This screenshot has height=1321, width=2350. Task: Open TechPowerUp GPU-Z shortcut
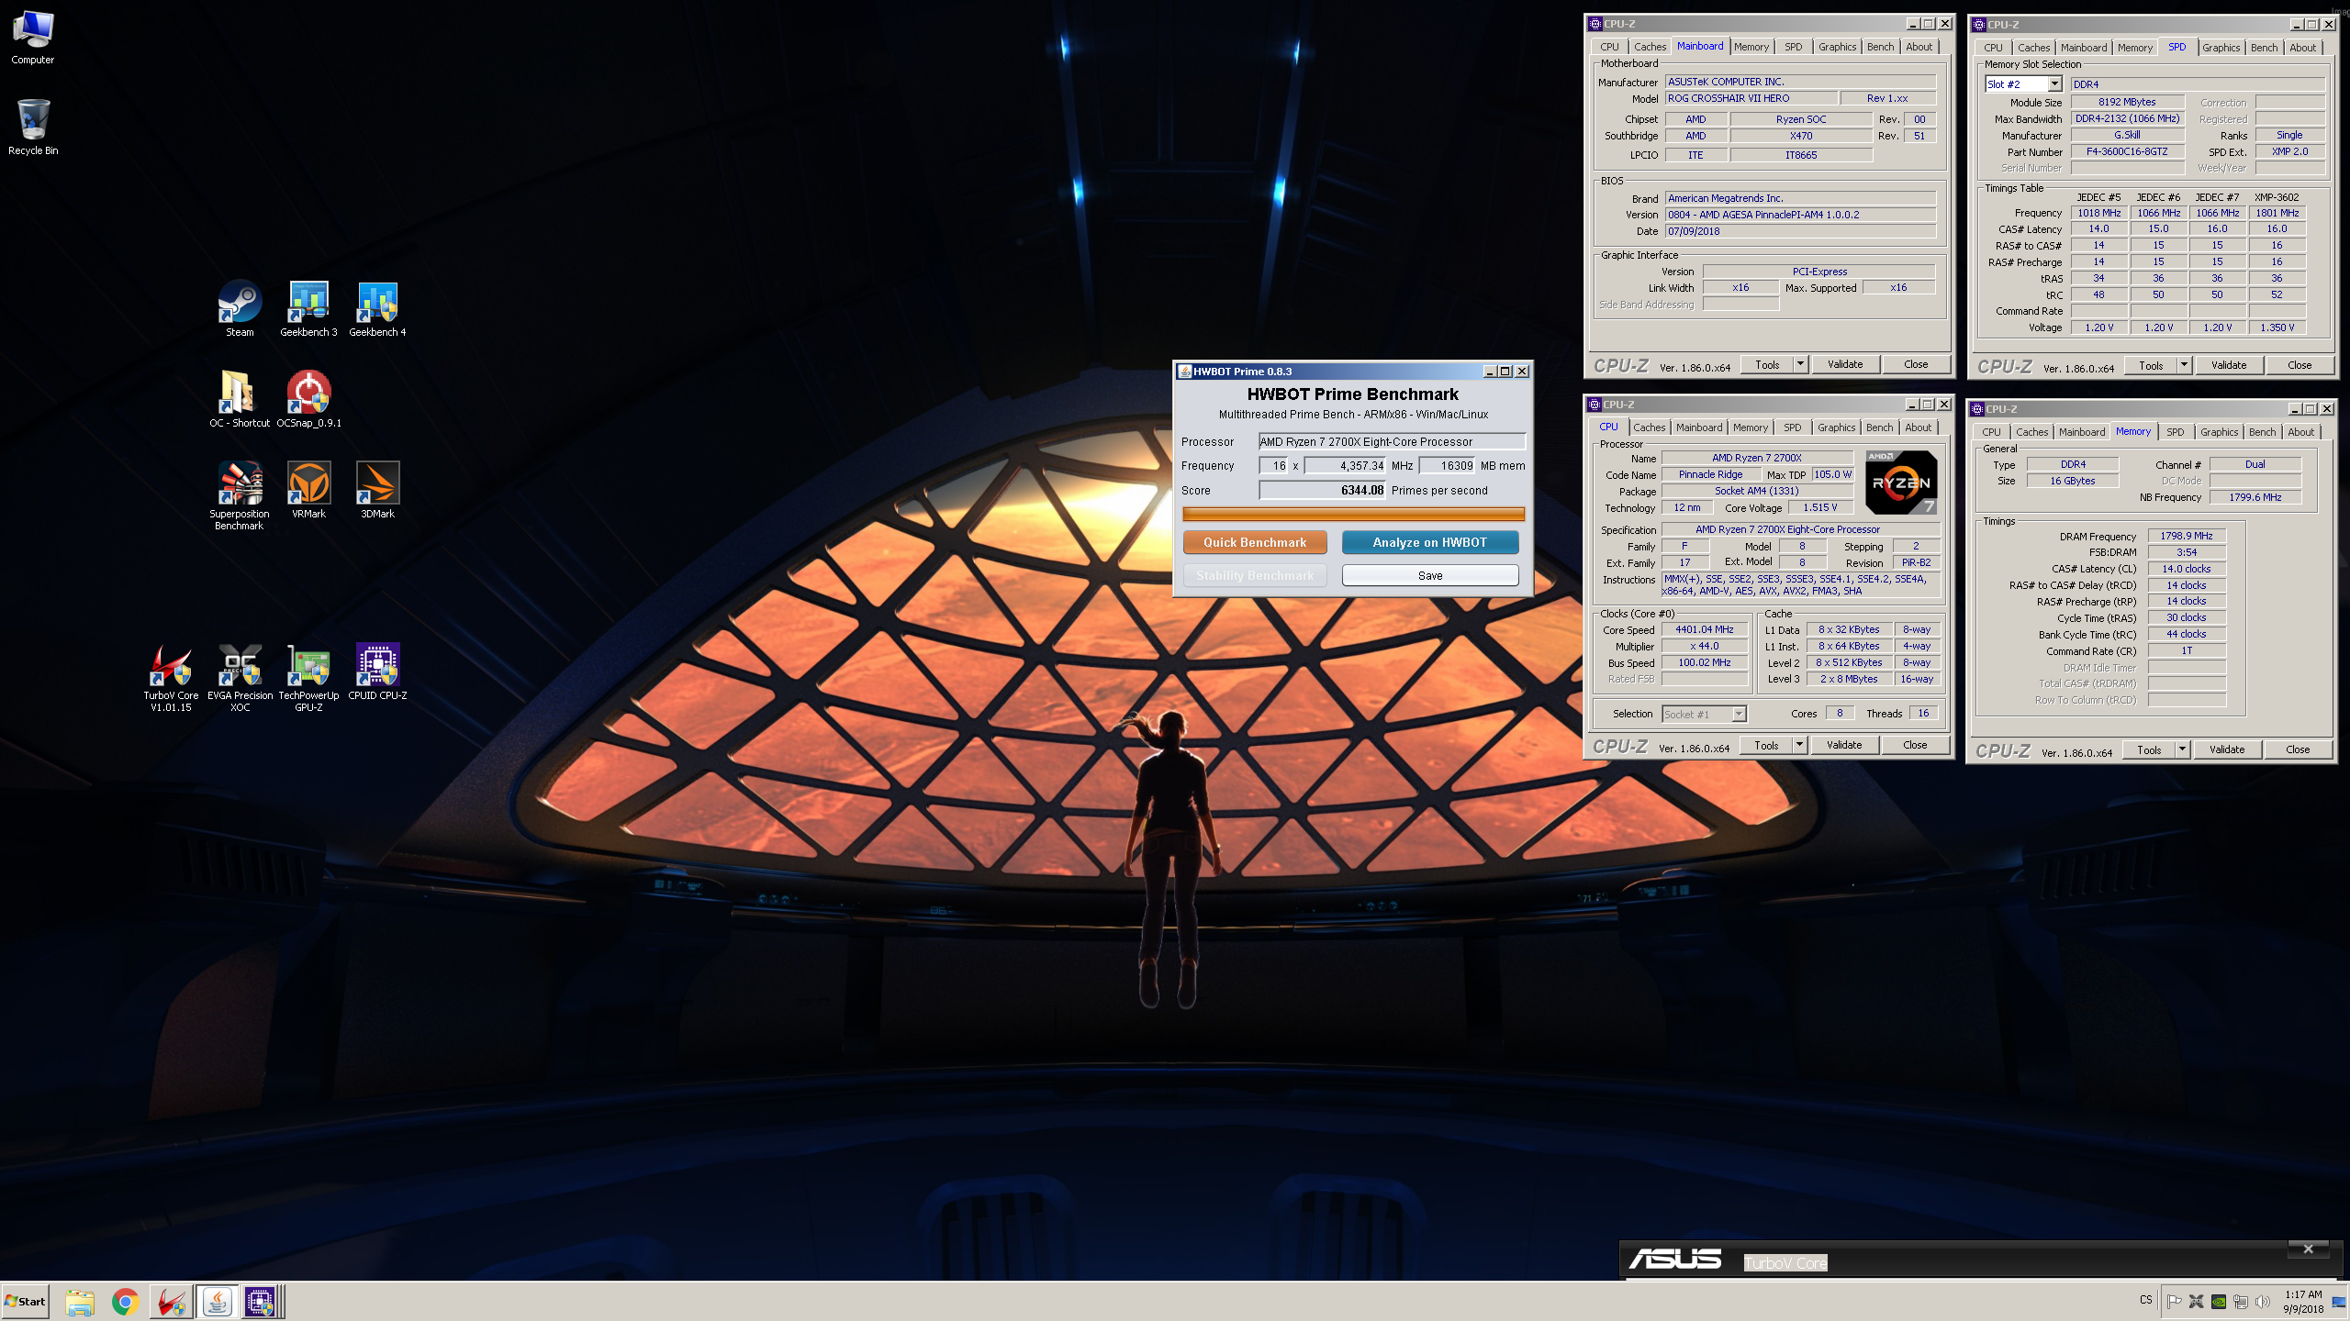click(308, 677)
